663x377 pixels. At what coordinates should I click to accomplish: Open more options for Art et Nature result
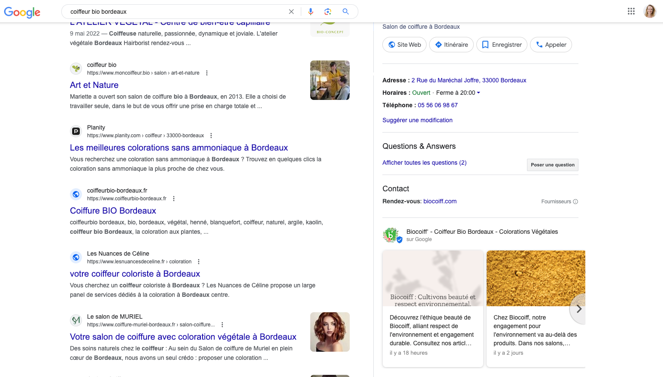point(207,73)
